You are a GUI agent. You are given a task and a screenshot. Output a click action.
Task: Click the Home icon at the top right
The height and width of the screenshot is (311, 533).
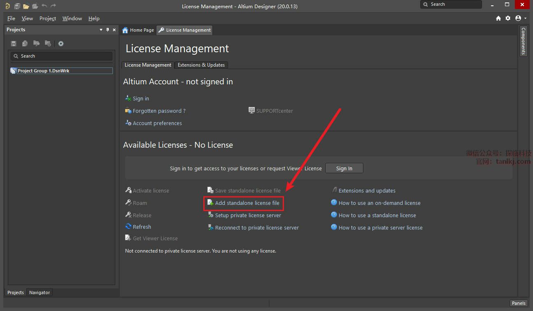click(x=498, y=18)
